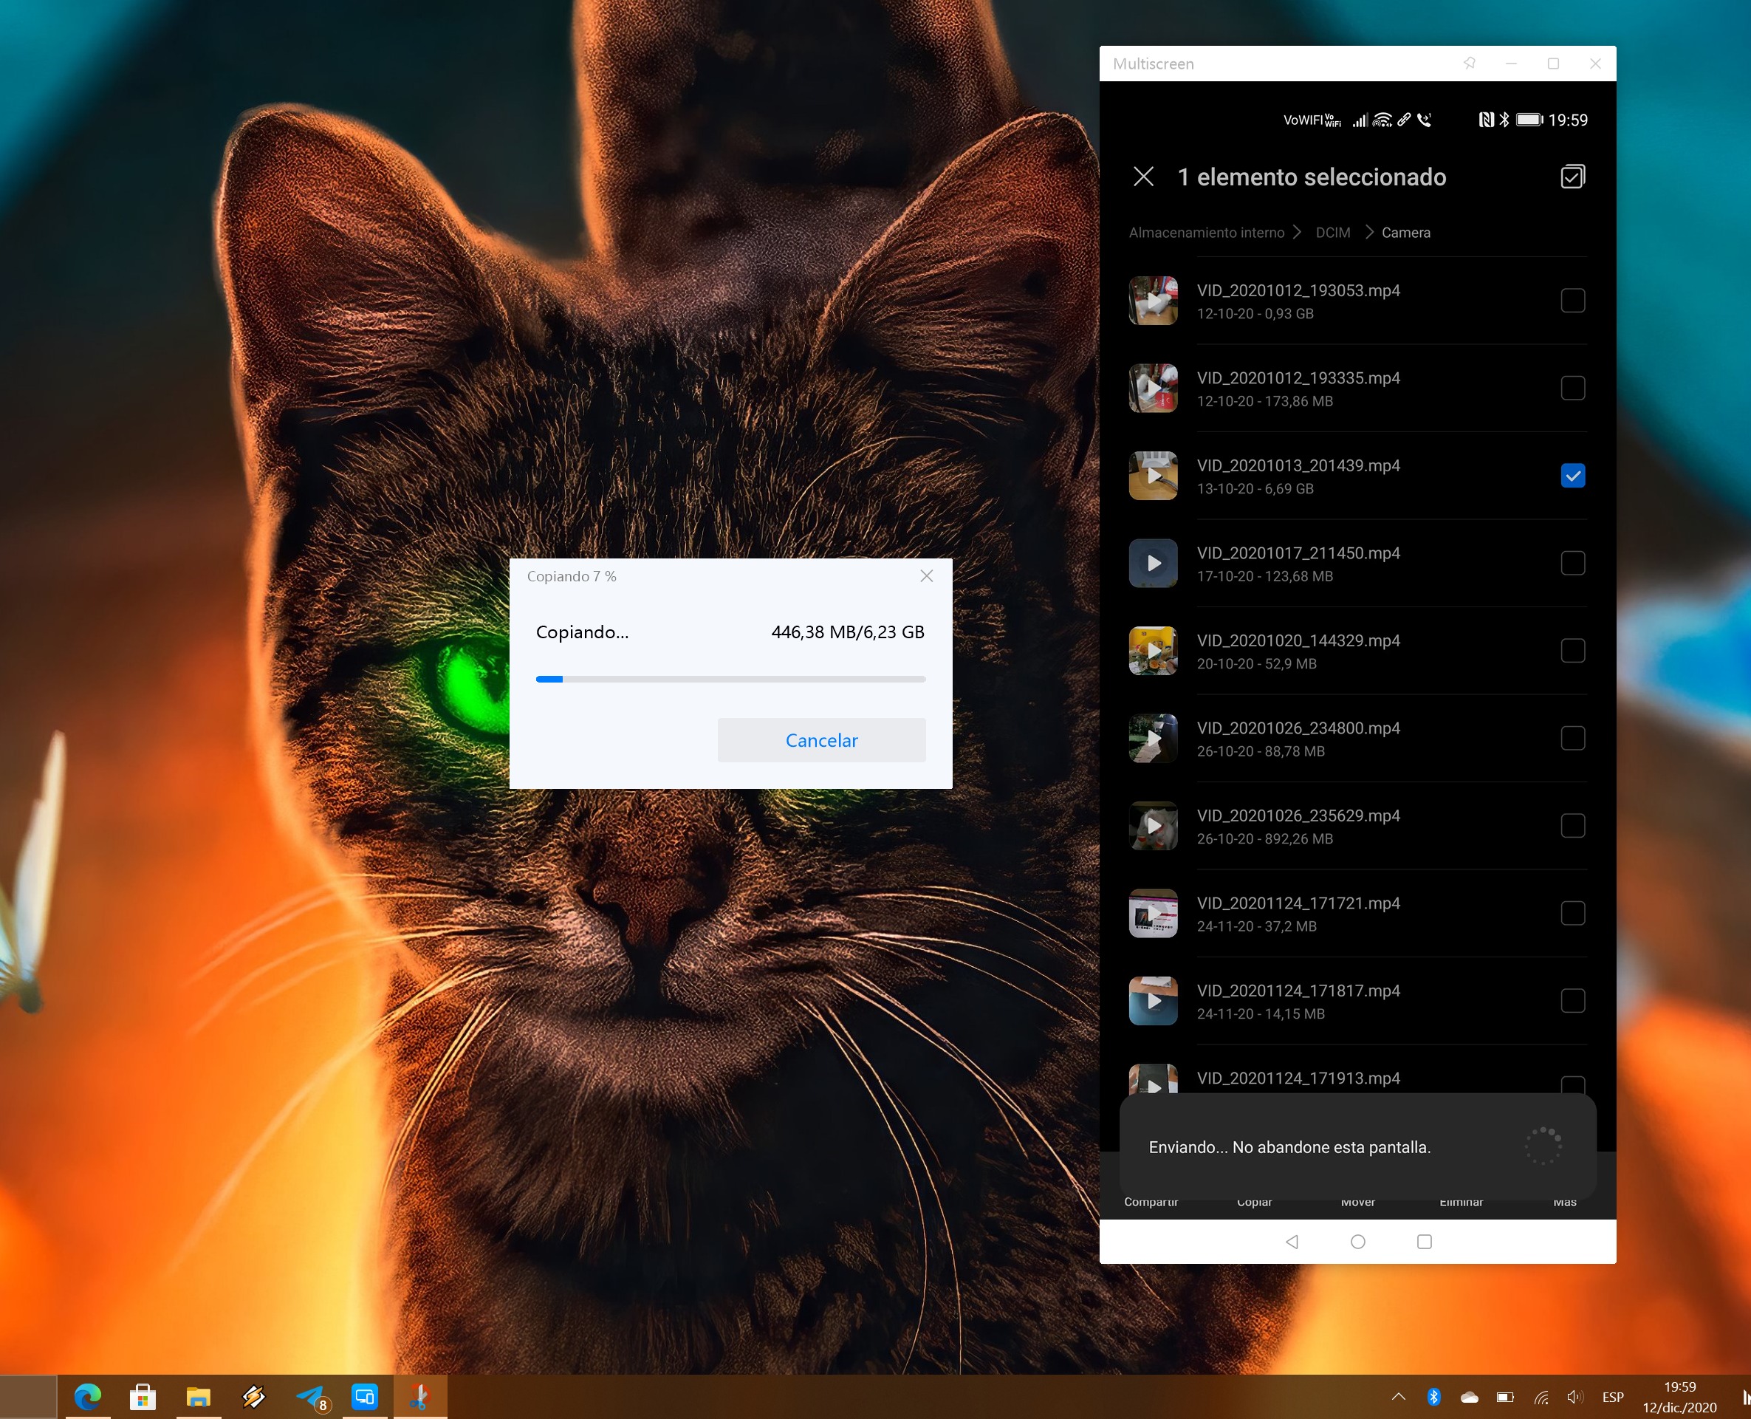Close selection mode with the X icon
Screen dimensions: 1751x1419
pyautogui.click(x=1143, y=177)
